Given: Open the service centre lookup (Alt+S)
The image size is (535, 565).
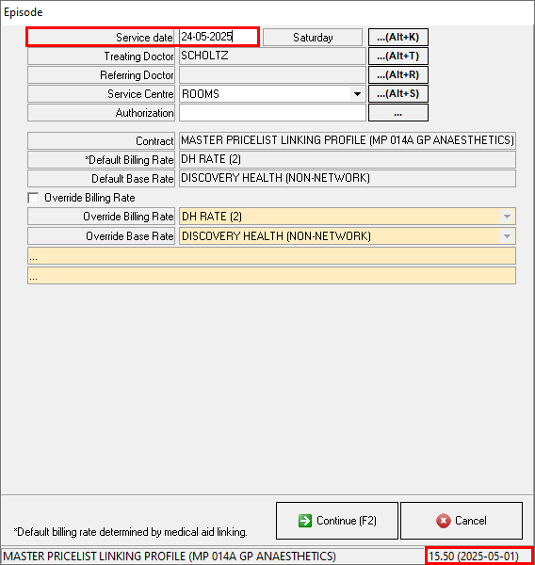Looking at the screenshot, I should (x=398, y=93).
